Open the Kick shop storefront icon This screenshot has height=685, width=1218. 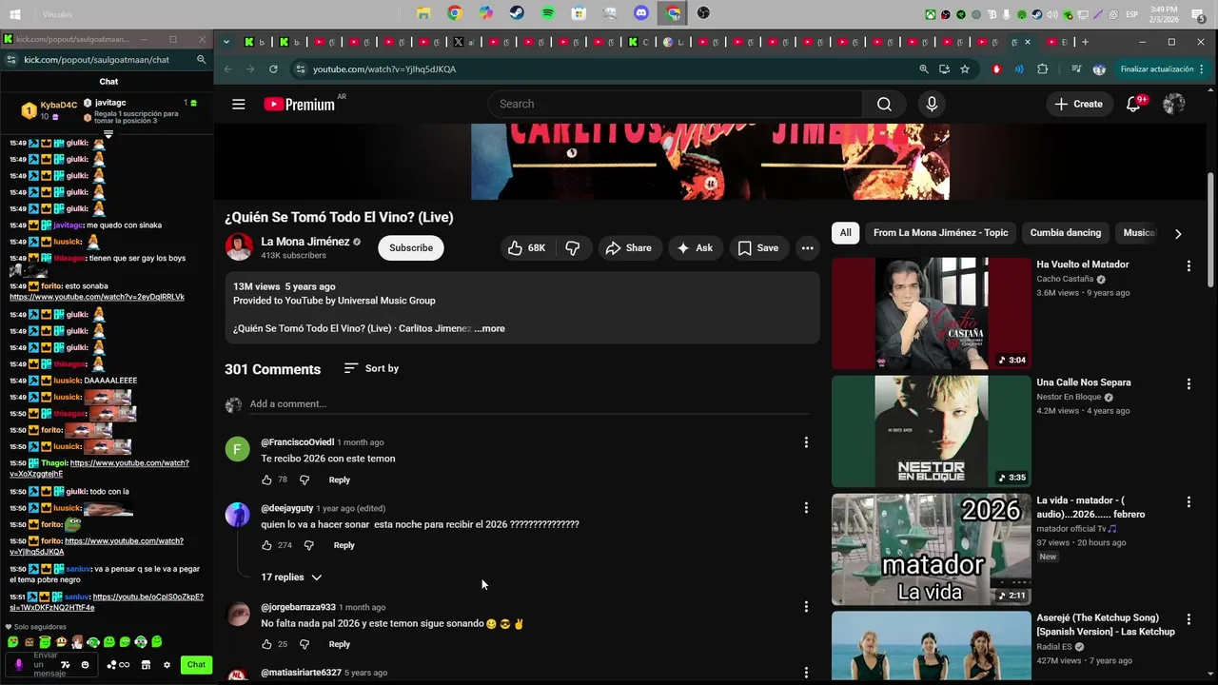click(x=146, y=665)
